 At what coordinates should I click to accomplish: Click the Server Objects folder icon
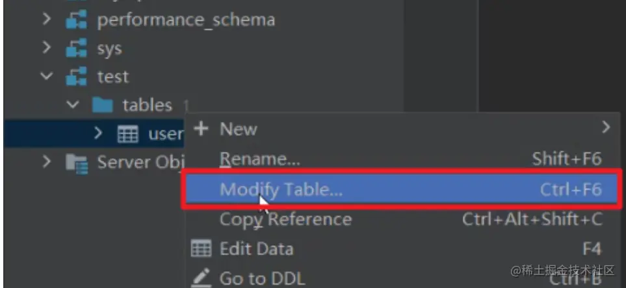click(x=77, y=163)
